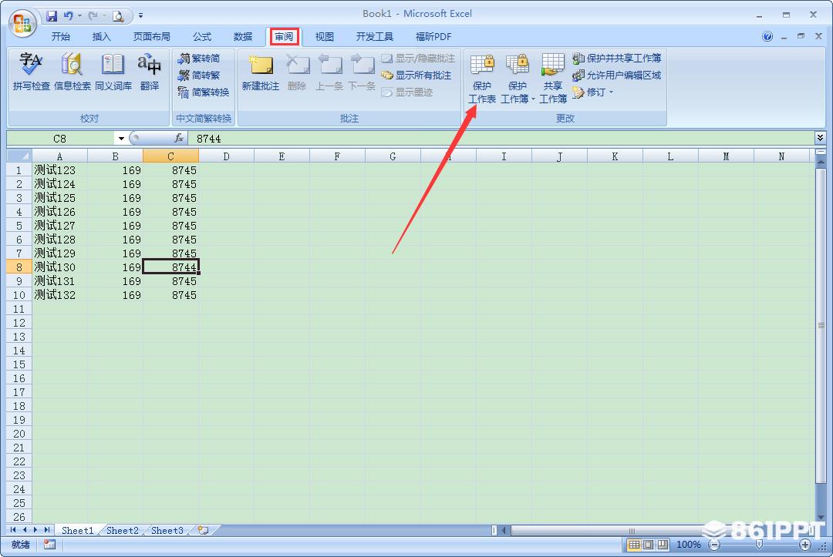Select cell containing 测试132
Viewport: 833px width, 557px height.
click(59, 295)
